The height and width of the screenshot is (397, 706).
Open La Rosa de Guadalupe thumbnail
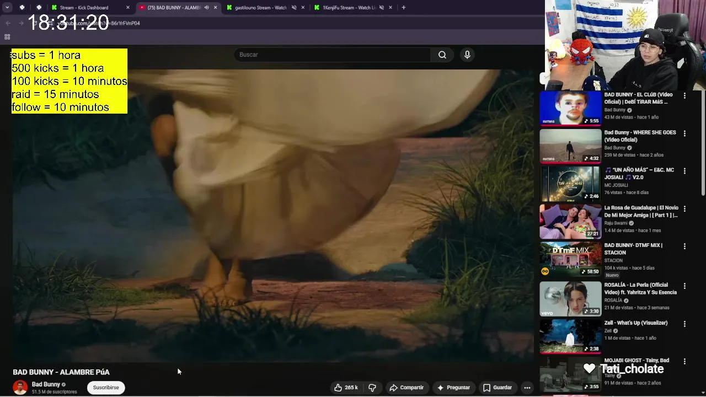[x=570, y=222]
